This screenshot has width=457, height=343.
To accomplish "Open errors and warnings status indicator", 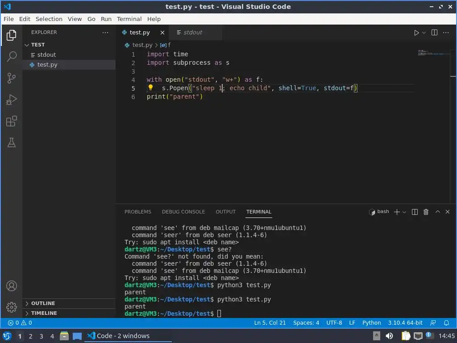I will [x=20, y=323].
